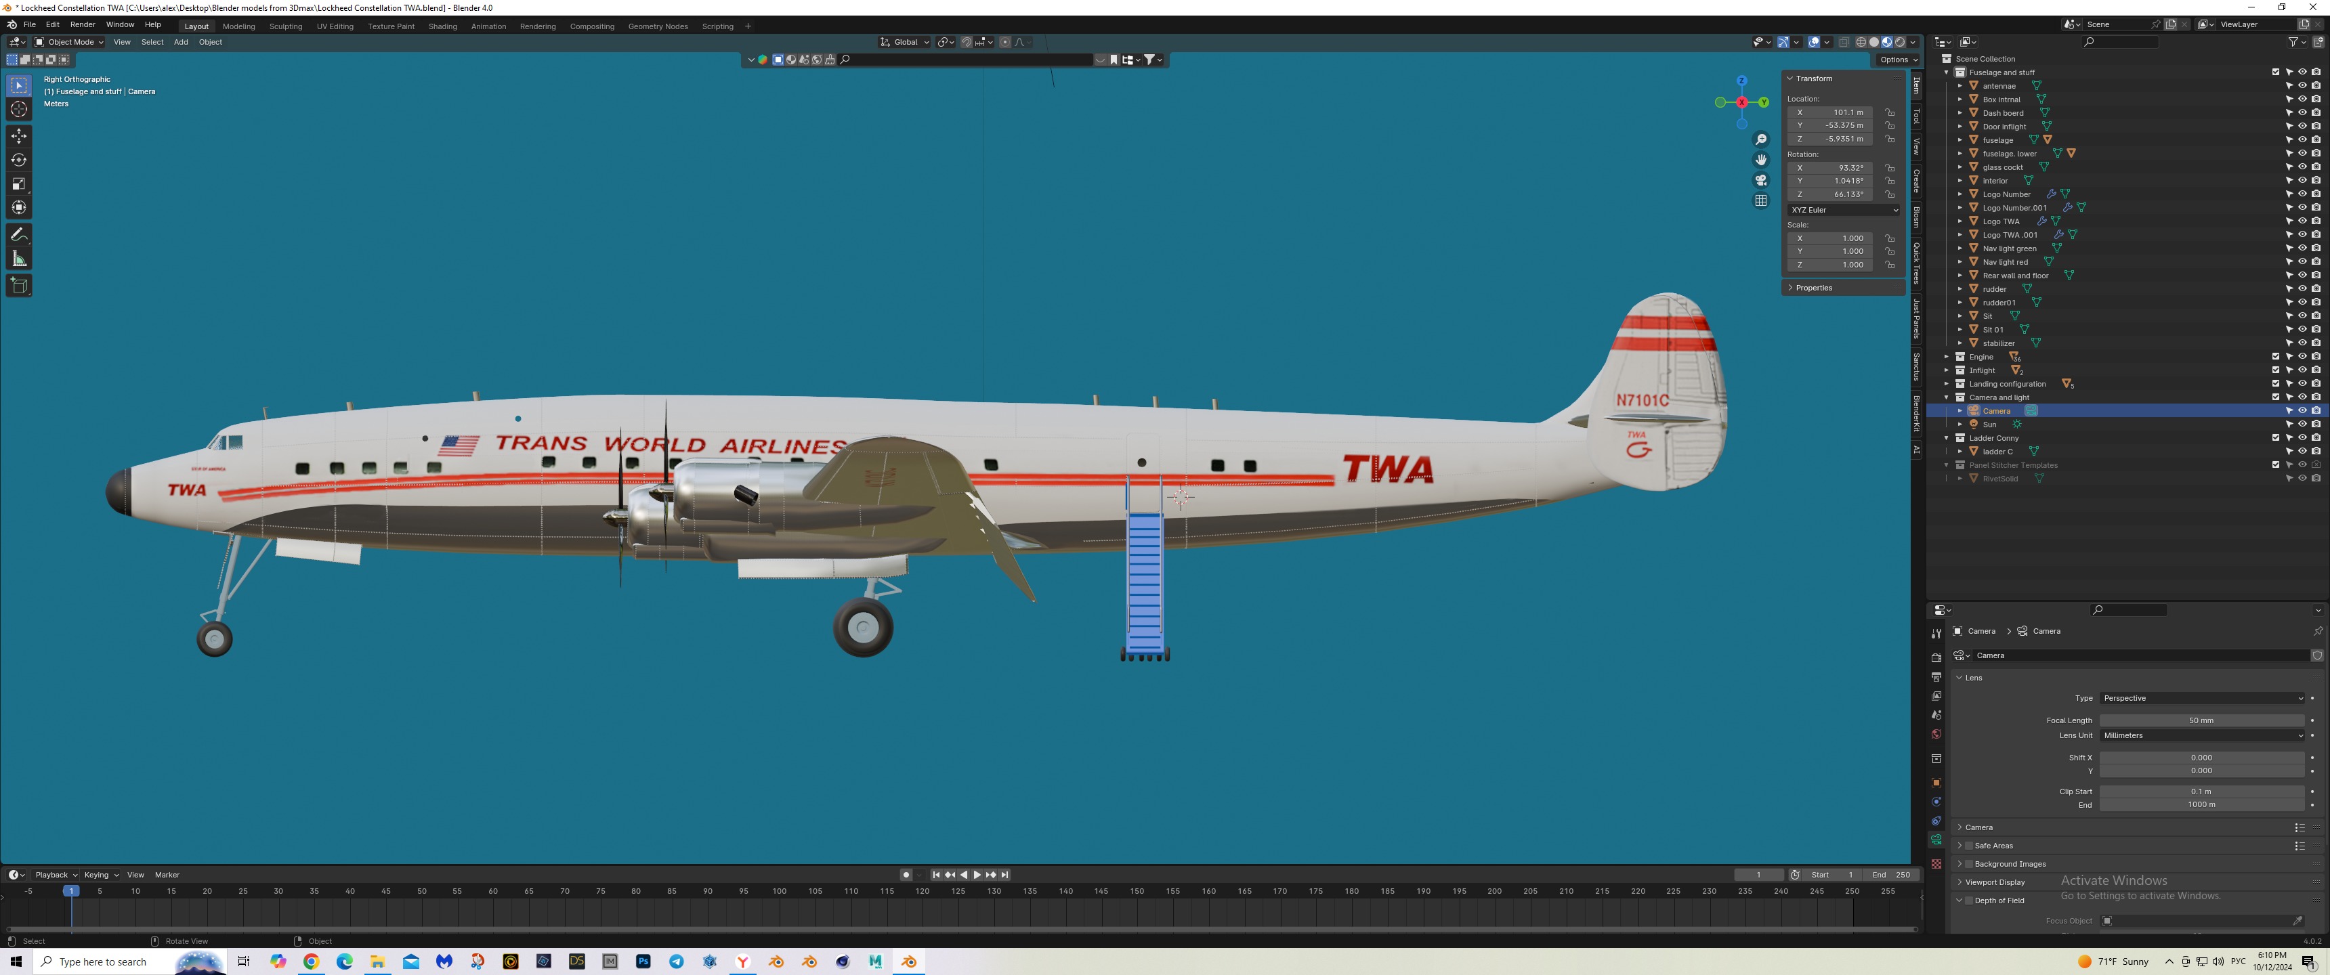Select the Rotate tool

pyautogui.click(x=19, y=160)
